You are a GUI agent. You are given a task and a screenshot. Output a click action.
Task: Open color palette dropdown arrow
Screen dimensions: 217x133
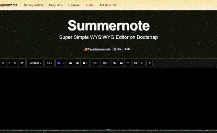click(x=64, y=63)
